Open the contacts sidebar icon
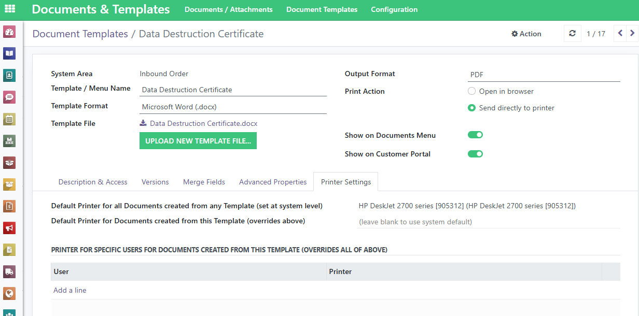Image resolution: width=639 pixels, height=316 pixels. pyautogui.click(x=9, y=75)
